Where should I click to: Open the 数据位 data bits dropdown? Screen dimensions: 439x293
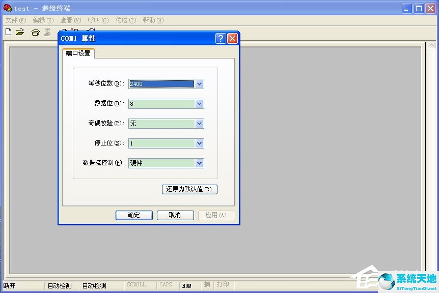[200, 103]
